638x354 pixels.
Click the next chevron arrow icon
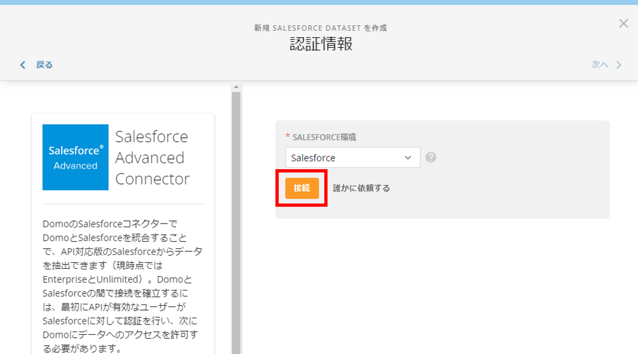click(619, 65)
